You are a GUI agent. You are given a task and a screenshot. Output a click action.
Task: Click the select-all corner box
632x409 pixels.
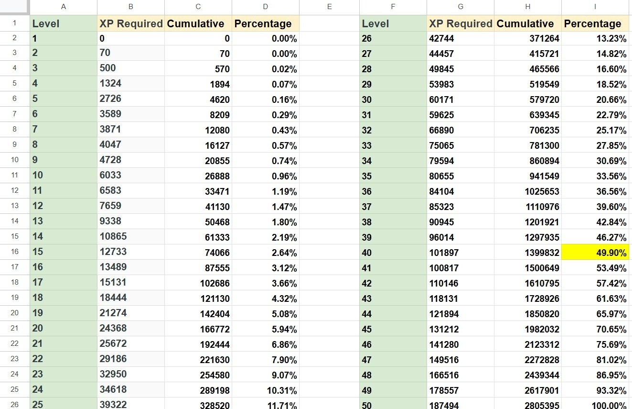(x=14, y=7)
